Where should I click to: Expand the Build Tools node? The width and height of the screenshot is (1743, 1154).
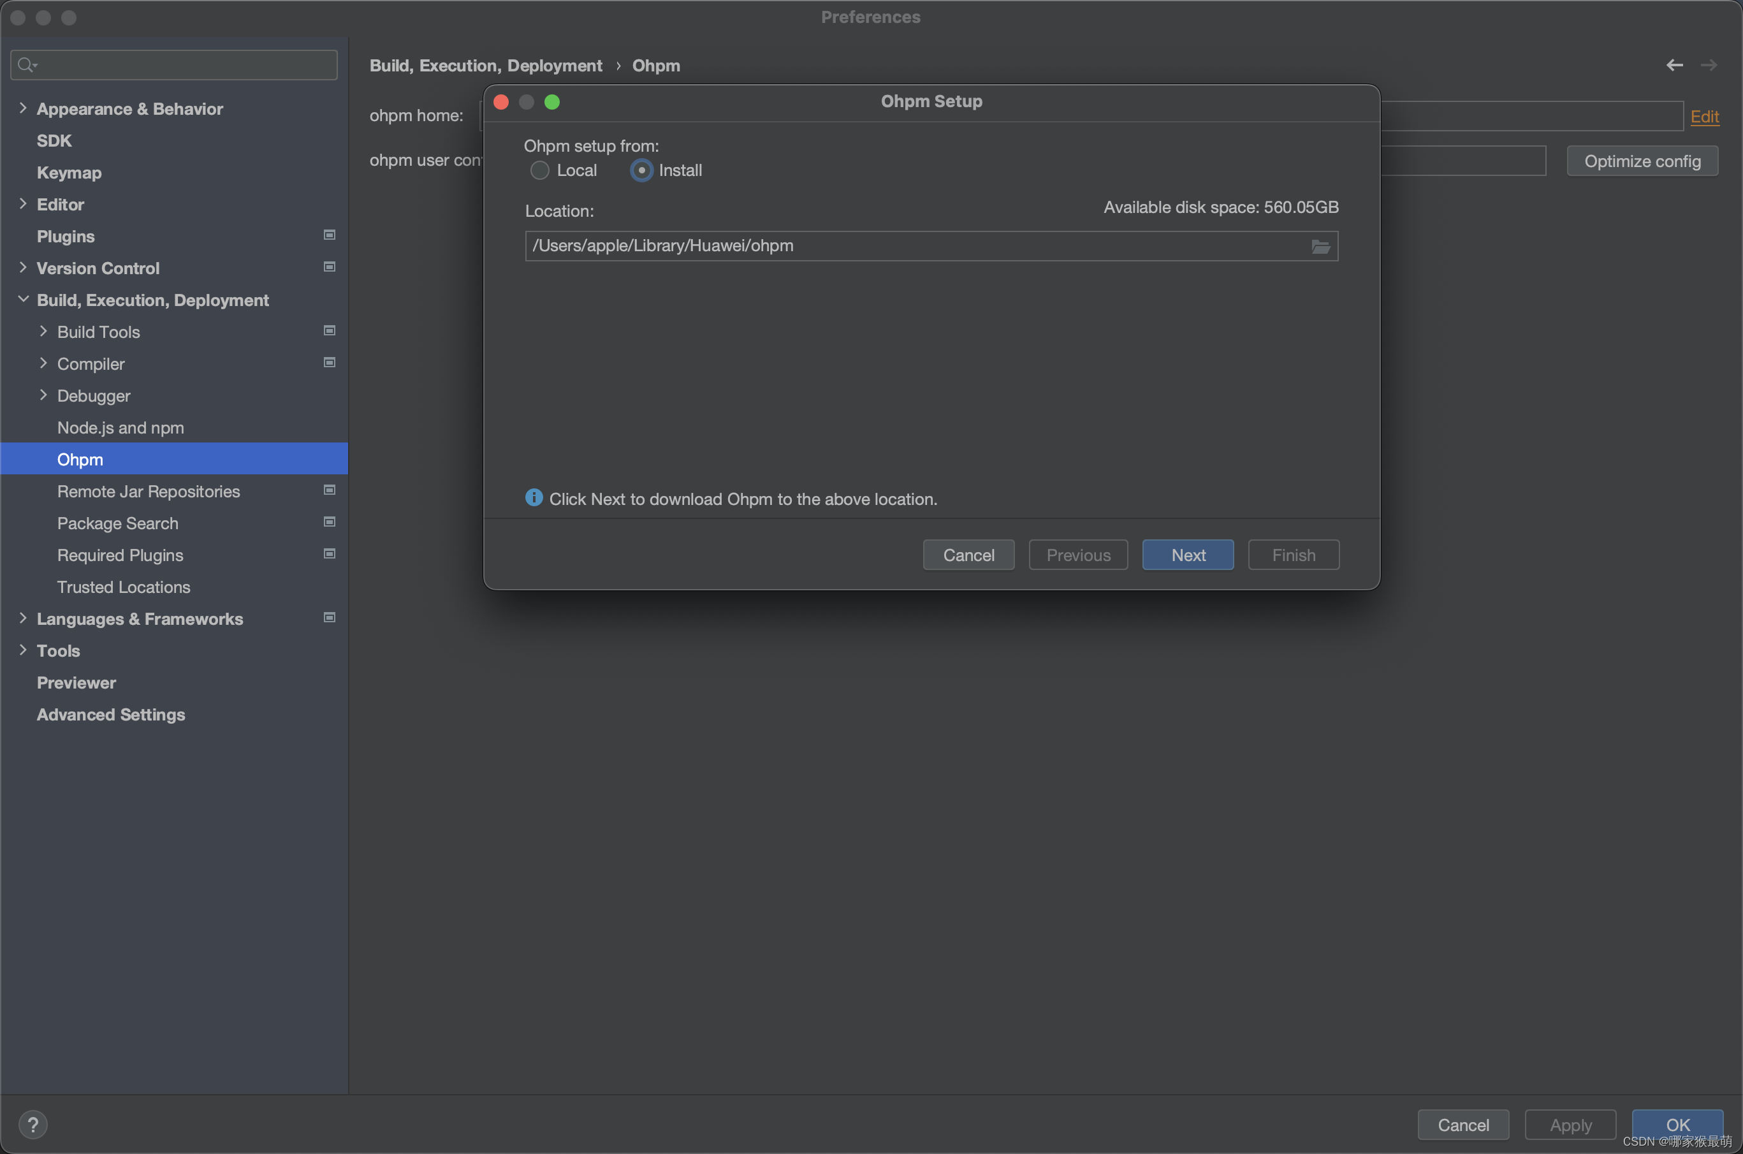(x=43, y=331)
